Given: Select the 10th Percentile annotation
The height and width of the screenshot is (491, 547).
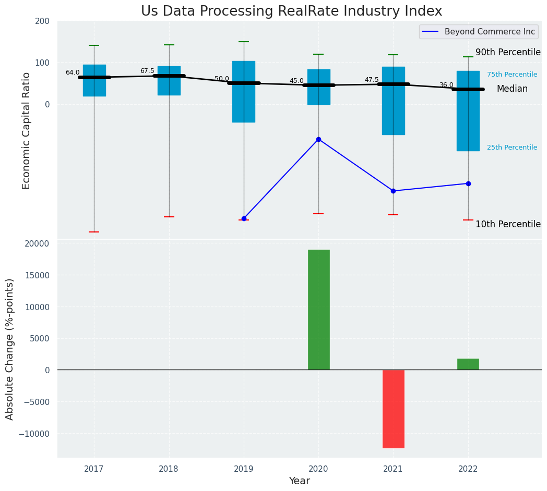Looking at the screenshot, I should [508, 224].
